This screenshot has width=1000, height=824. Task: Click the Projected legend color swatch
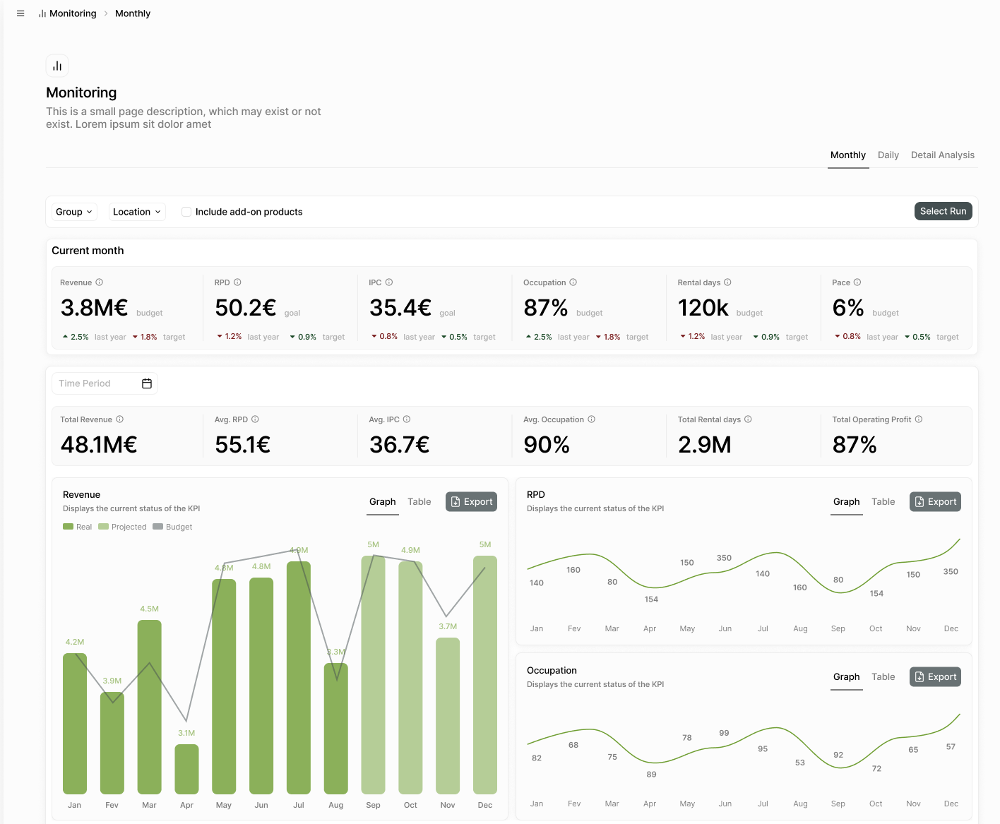pyautogui.click(x=103, y=527)
